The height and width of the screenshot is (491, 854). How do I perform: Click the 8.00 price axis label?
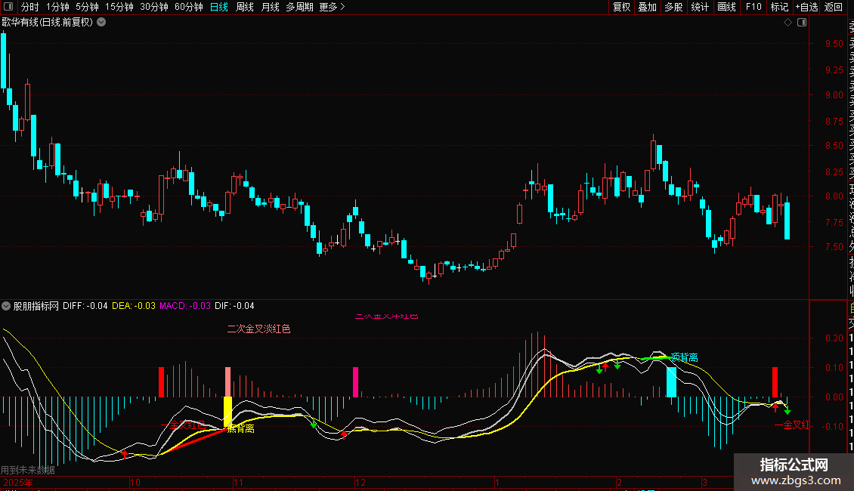(834, 196)
